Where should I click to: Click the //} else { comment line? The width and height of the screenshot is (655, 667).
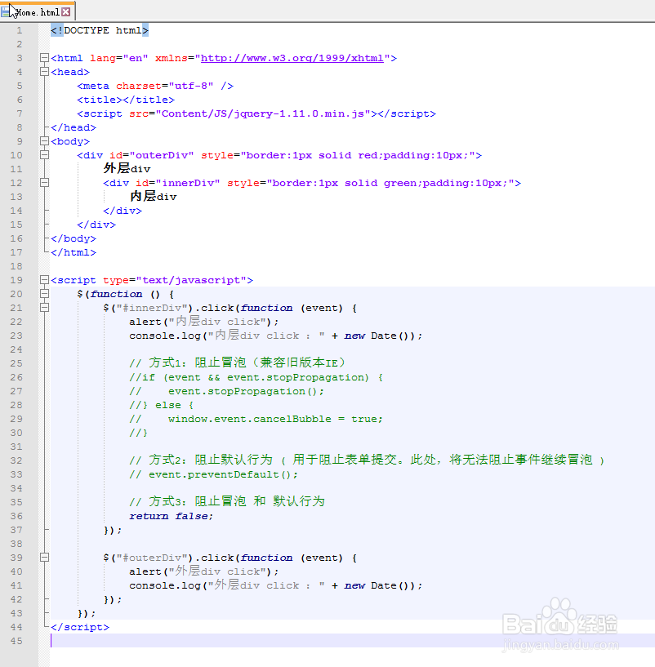pyautogui.click(x=162, y=405)
